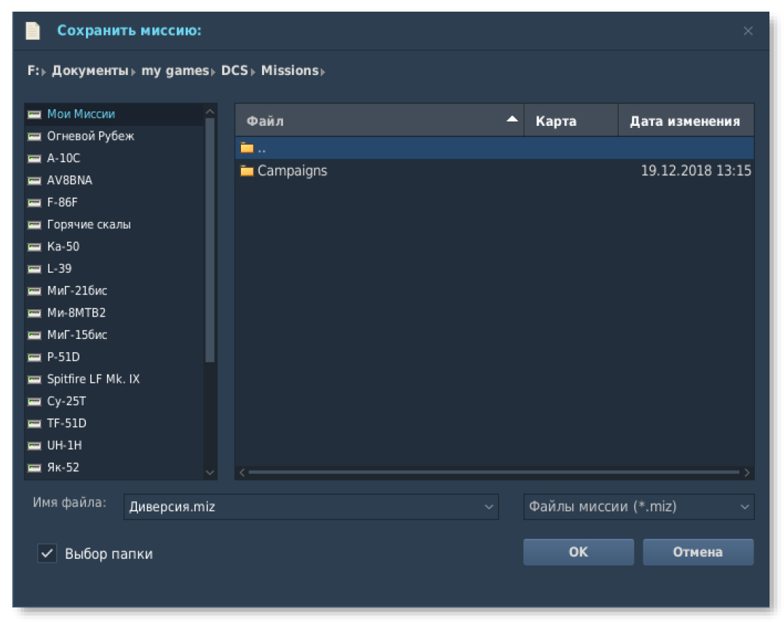Toggle the Выбор папки checkbox
The width and height of the screenshot is (784, 622).
(x=47, y=554)
